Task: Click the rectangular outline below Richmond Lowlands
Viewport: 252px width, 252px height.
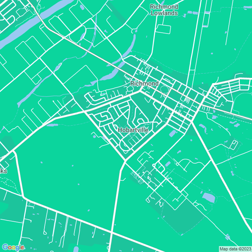Action: coord(164,29)
